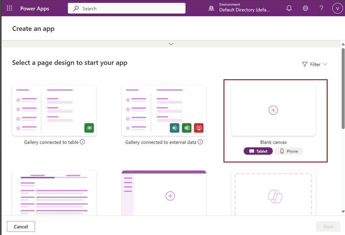
Task: Show info for Gallery connected to table
Action: pos(82,142)
